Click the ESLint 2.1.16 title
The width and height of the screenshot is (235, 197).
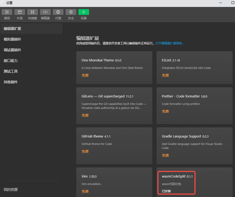[171, 60]
